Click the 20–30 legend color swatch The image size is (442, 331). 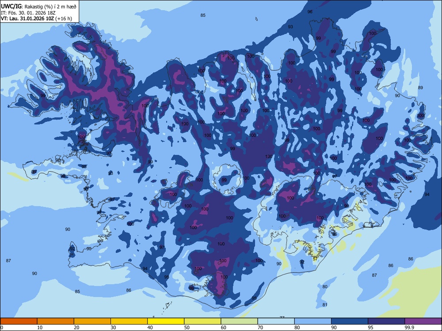coord(92,321)
